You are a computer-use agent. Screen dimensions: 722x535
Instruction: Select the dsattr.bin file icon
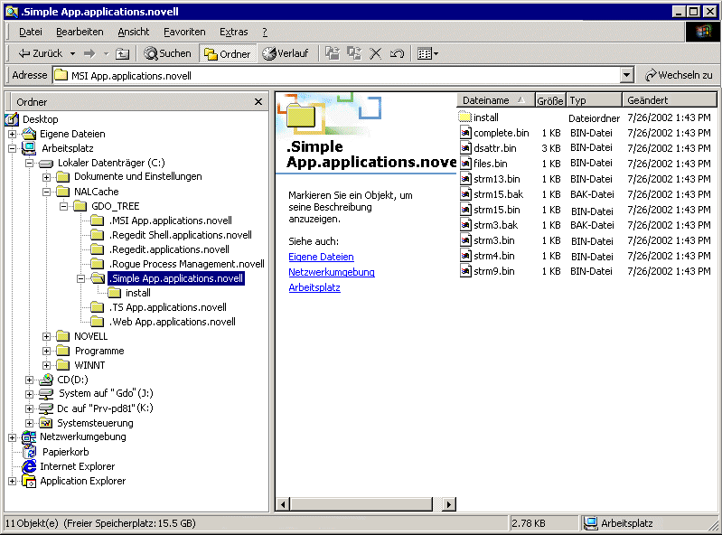tap(465, 148)
